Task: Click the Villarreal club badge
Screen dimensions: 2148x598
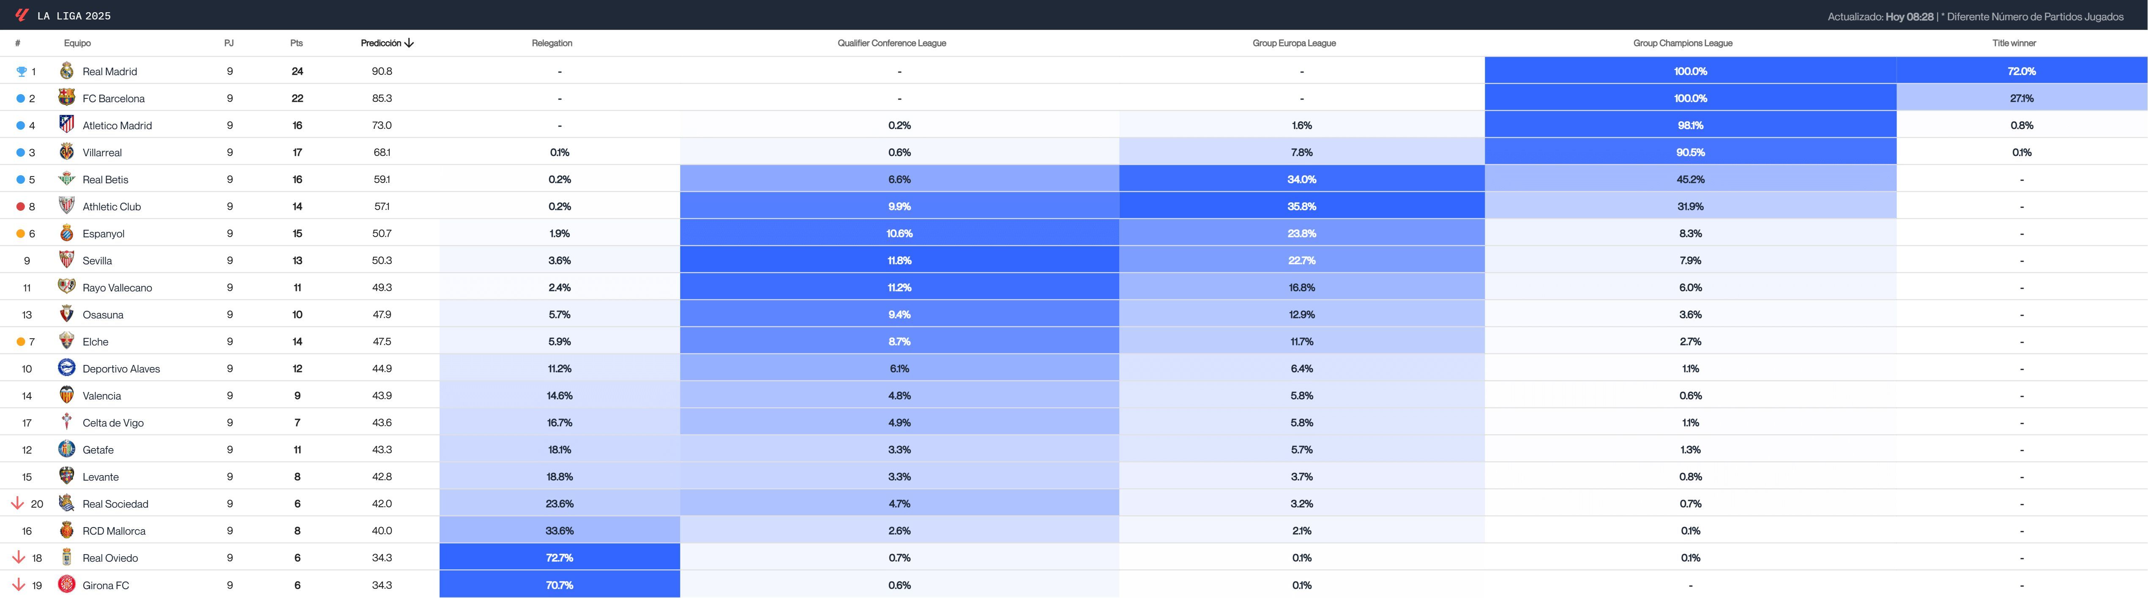Action: tap(68, 152)
